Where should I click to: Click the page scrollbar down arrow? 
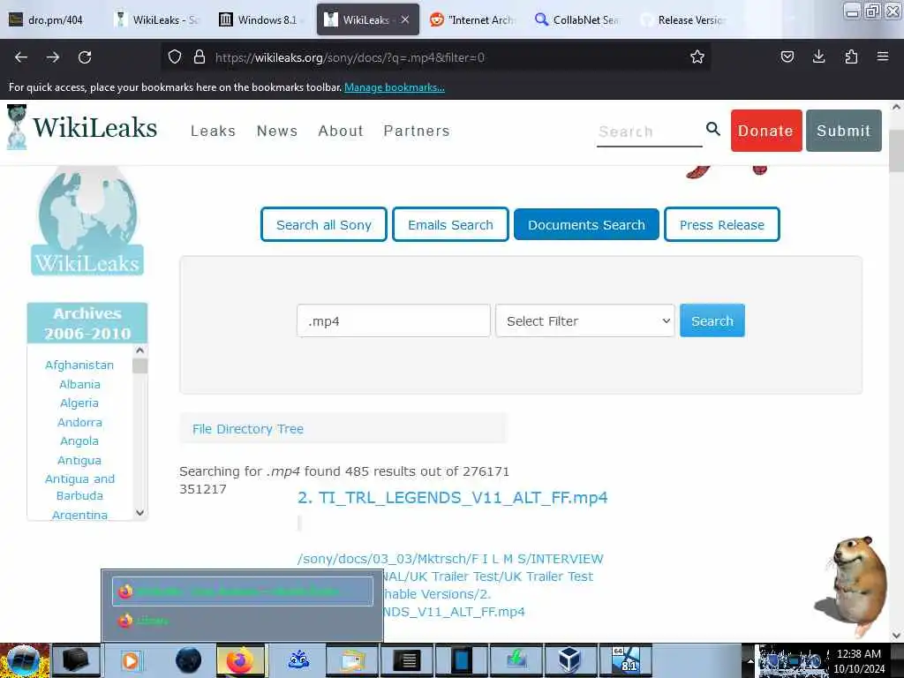pos(896,636)
